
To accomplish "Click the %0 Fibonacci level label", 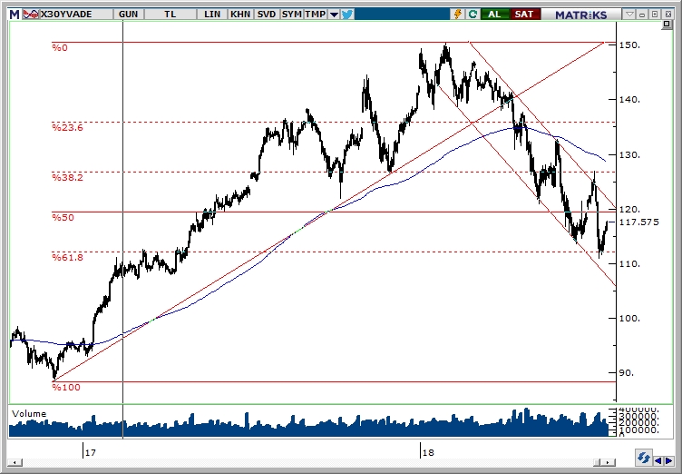I will coord(60,47).
